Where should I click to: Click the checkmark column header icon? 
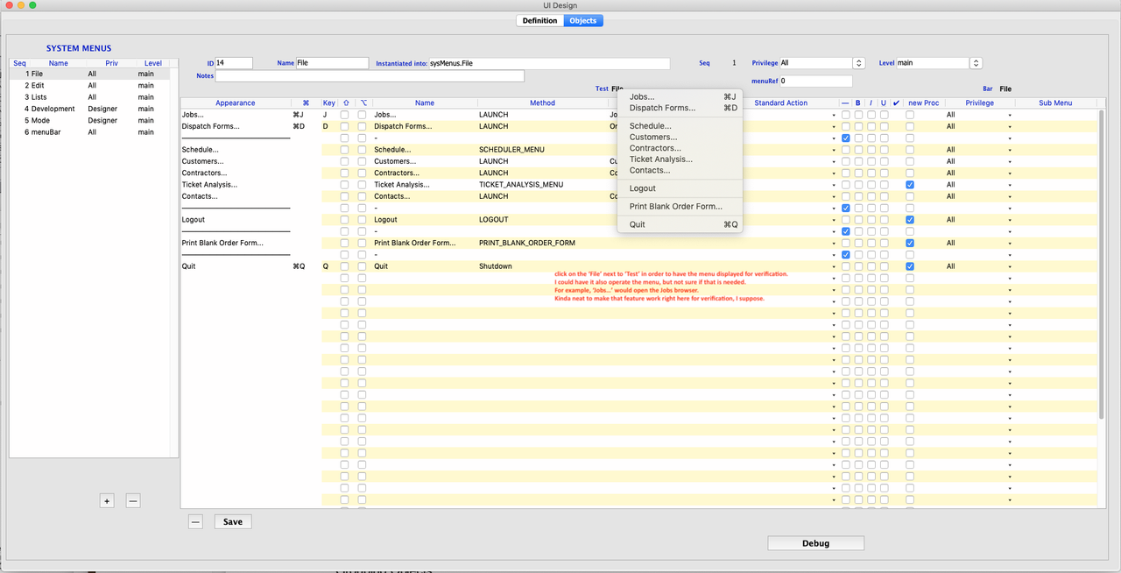896,103
